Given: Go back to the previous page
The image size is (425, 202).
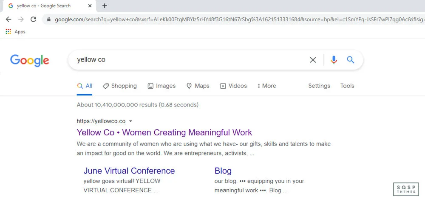Looking at the screenshot, I should pyautogui.click(x=8, y=19).
